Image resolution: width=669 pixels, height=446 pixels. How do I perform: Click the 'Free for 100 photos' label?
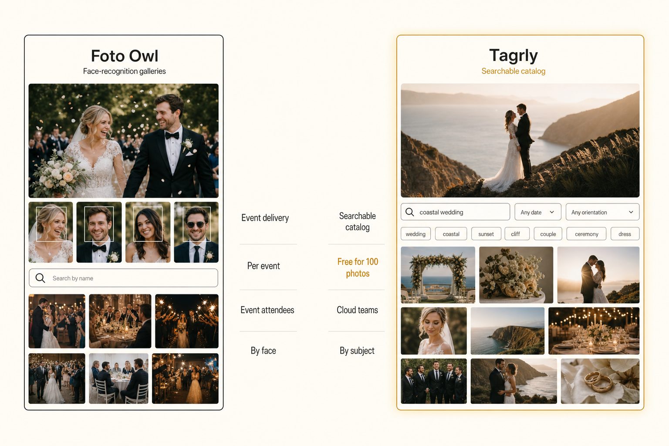358,267
